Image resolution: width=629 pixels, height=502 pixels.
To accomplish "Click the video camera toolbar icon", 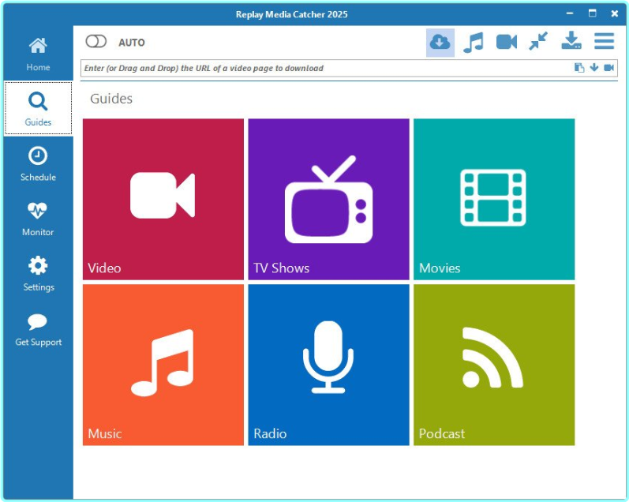I will (x=506, y=42).
